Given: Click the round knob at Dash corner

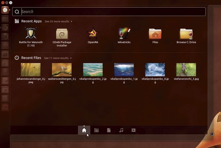Looking at the screenshot, I should (212, 134).
